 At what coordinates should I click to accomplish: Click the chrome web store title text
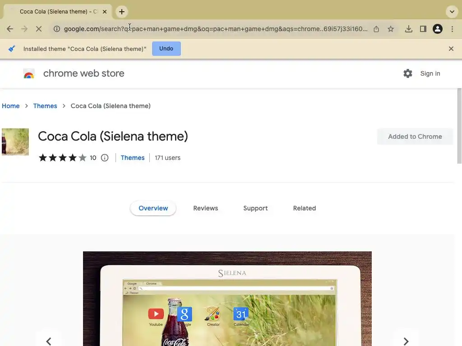(83, 73)
